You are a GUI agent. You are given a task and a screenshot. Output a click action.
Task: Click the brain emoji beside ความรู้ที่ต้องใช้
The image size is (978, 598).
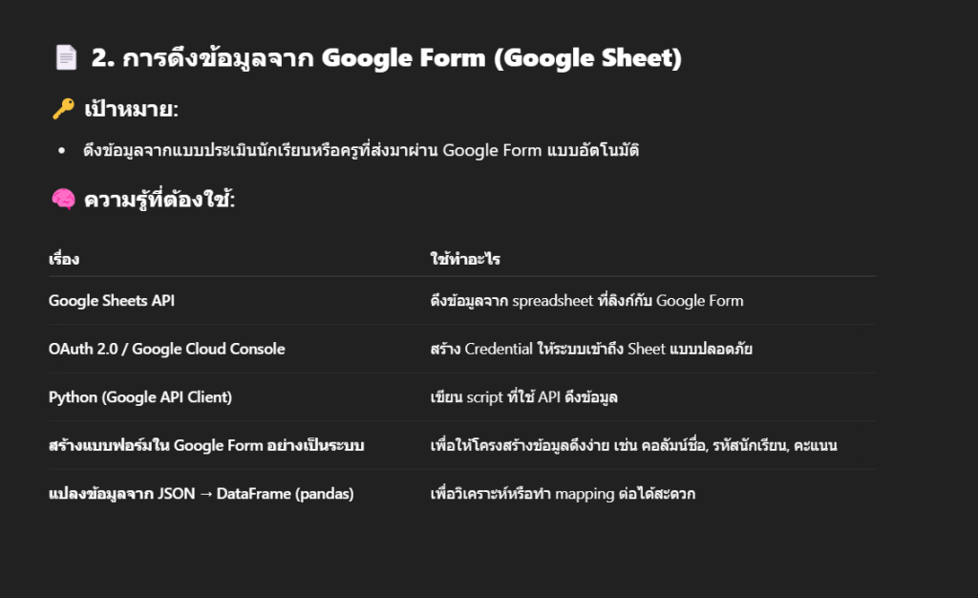coord(62,200)
